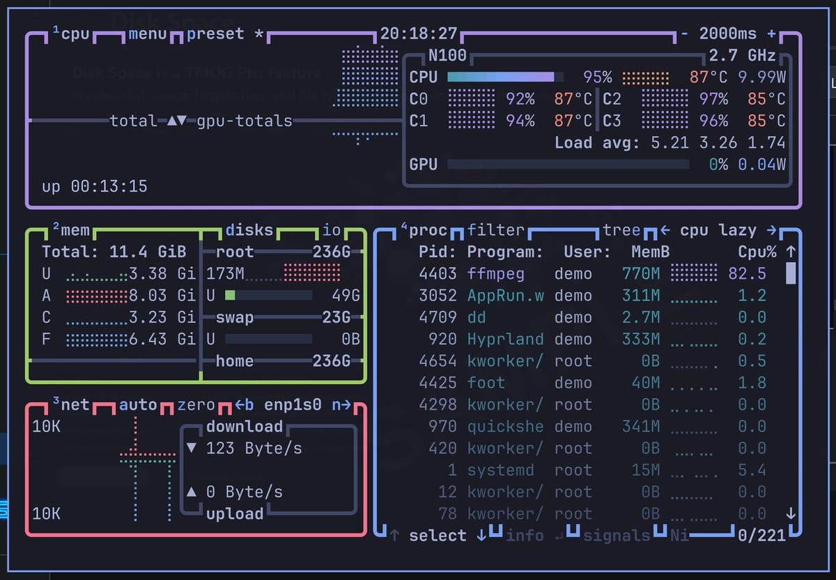Screen dimensions: 836x580
Task: Select the quickshe process row
Action: click(x=592, y=427)
